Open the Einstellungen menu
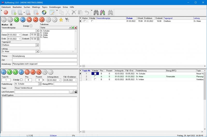 coord(55,7)
